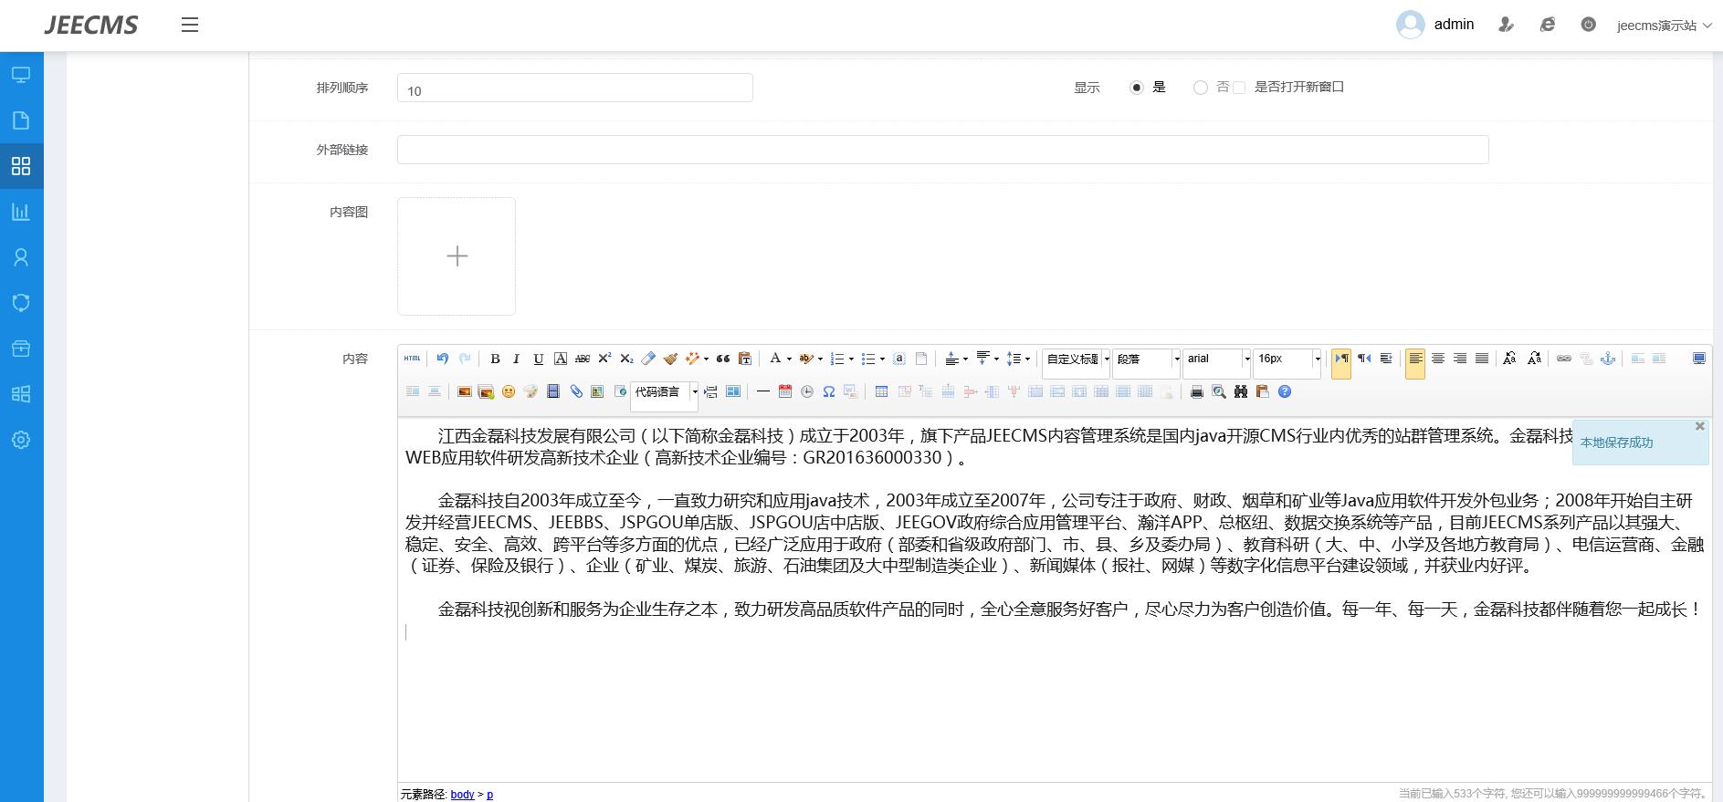Open the monitor/workbench sidebar item
Image resolution: width=1723 pixels, height=802 pixels.
click(x=21, y=75)
